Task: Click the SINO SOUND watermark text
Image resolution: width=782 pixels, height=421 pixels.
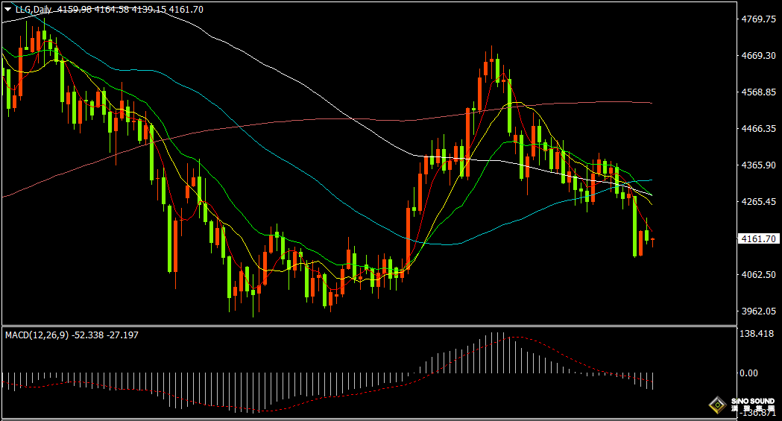Action: 753,401
